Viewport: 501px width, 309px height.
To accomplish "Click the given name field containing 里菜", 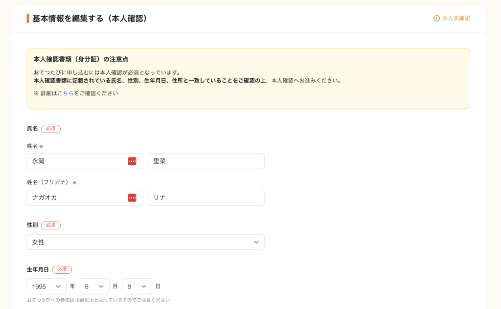I will coord(205,161).
